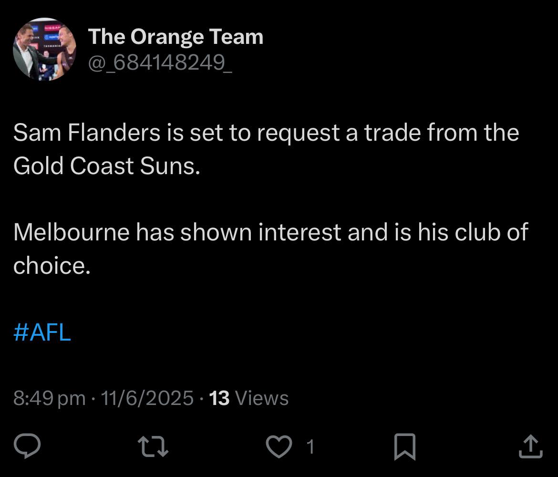Open the reply speech bubble icon
This screenshot has height=477, width=558.
coord(27,446)
